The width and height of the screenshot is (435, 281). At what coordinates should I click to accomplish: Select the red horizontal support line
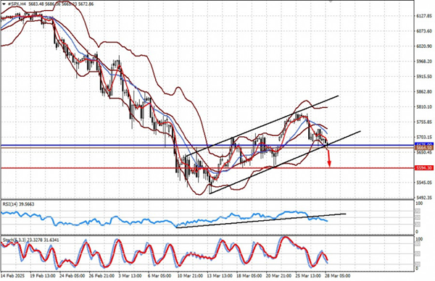[207, 168]
